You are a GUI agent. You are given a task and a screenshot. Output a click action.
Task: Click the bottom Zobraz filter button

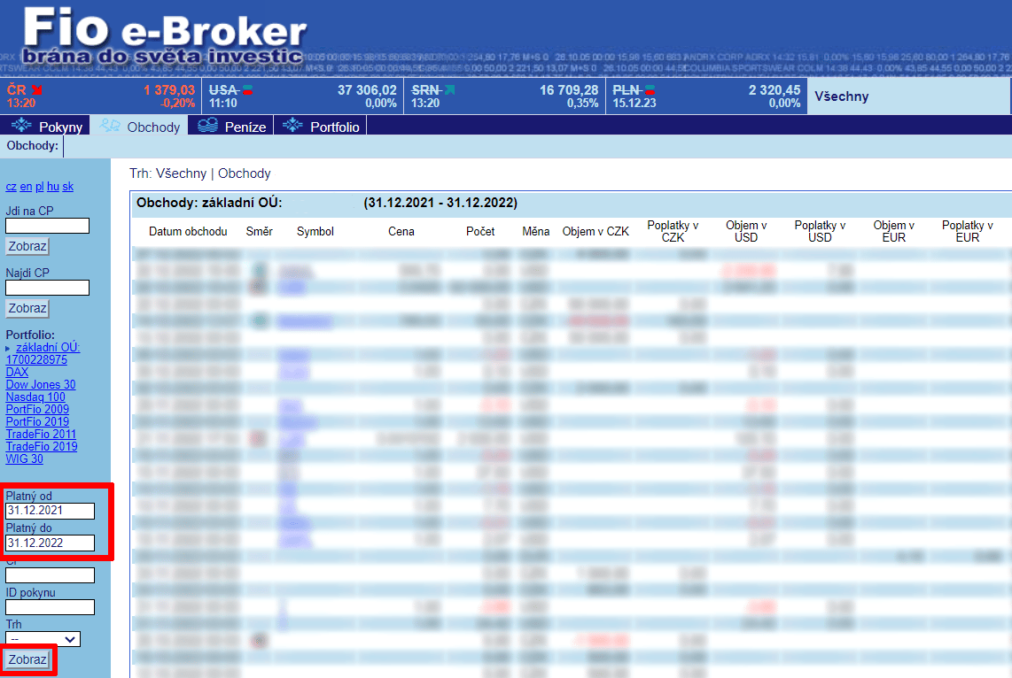click(27, 659)
